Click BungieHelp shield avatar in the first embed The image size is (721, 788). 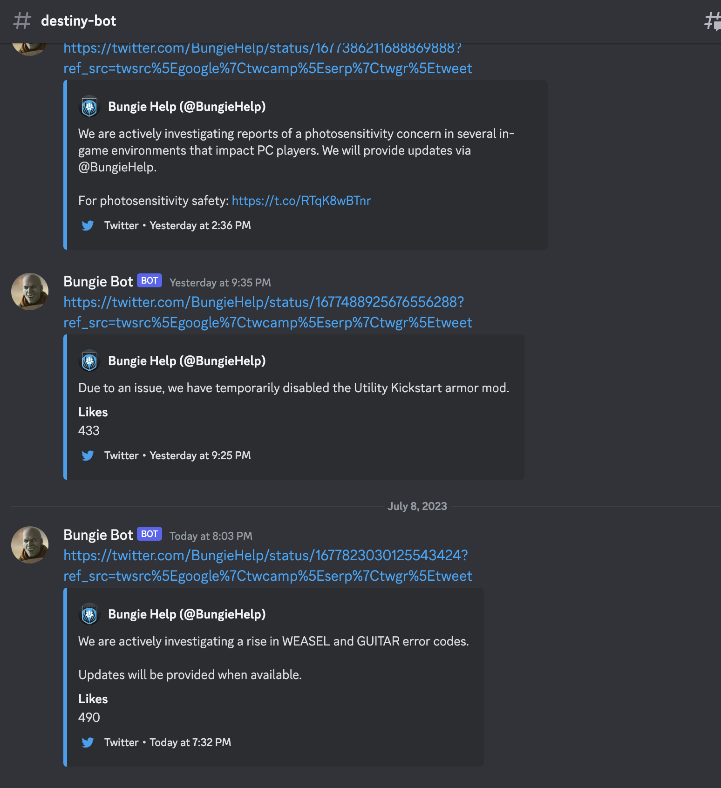pyautogui.click(x=89, y=106)
